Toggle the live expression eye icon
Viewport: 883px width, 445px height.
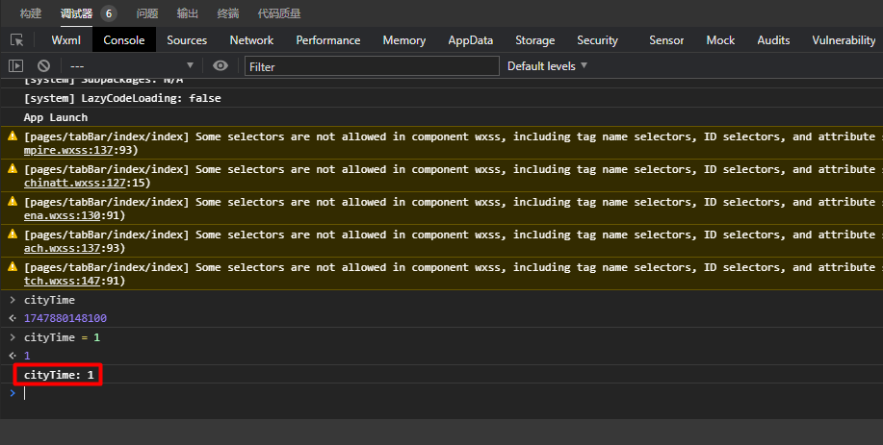[221, 65]
